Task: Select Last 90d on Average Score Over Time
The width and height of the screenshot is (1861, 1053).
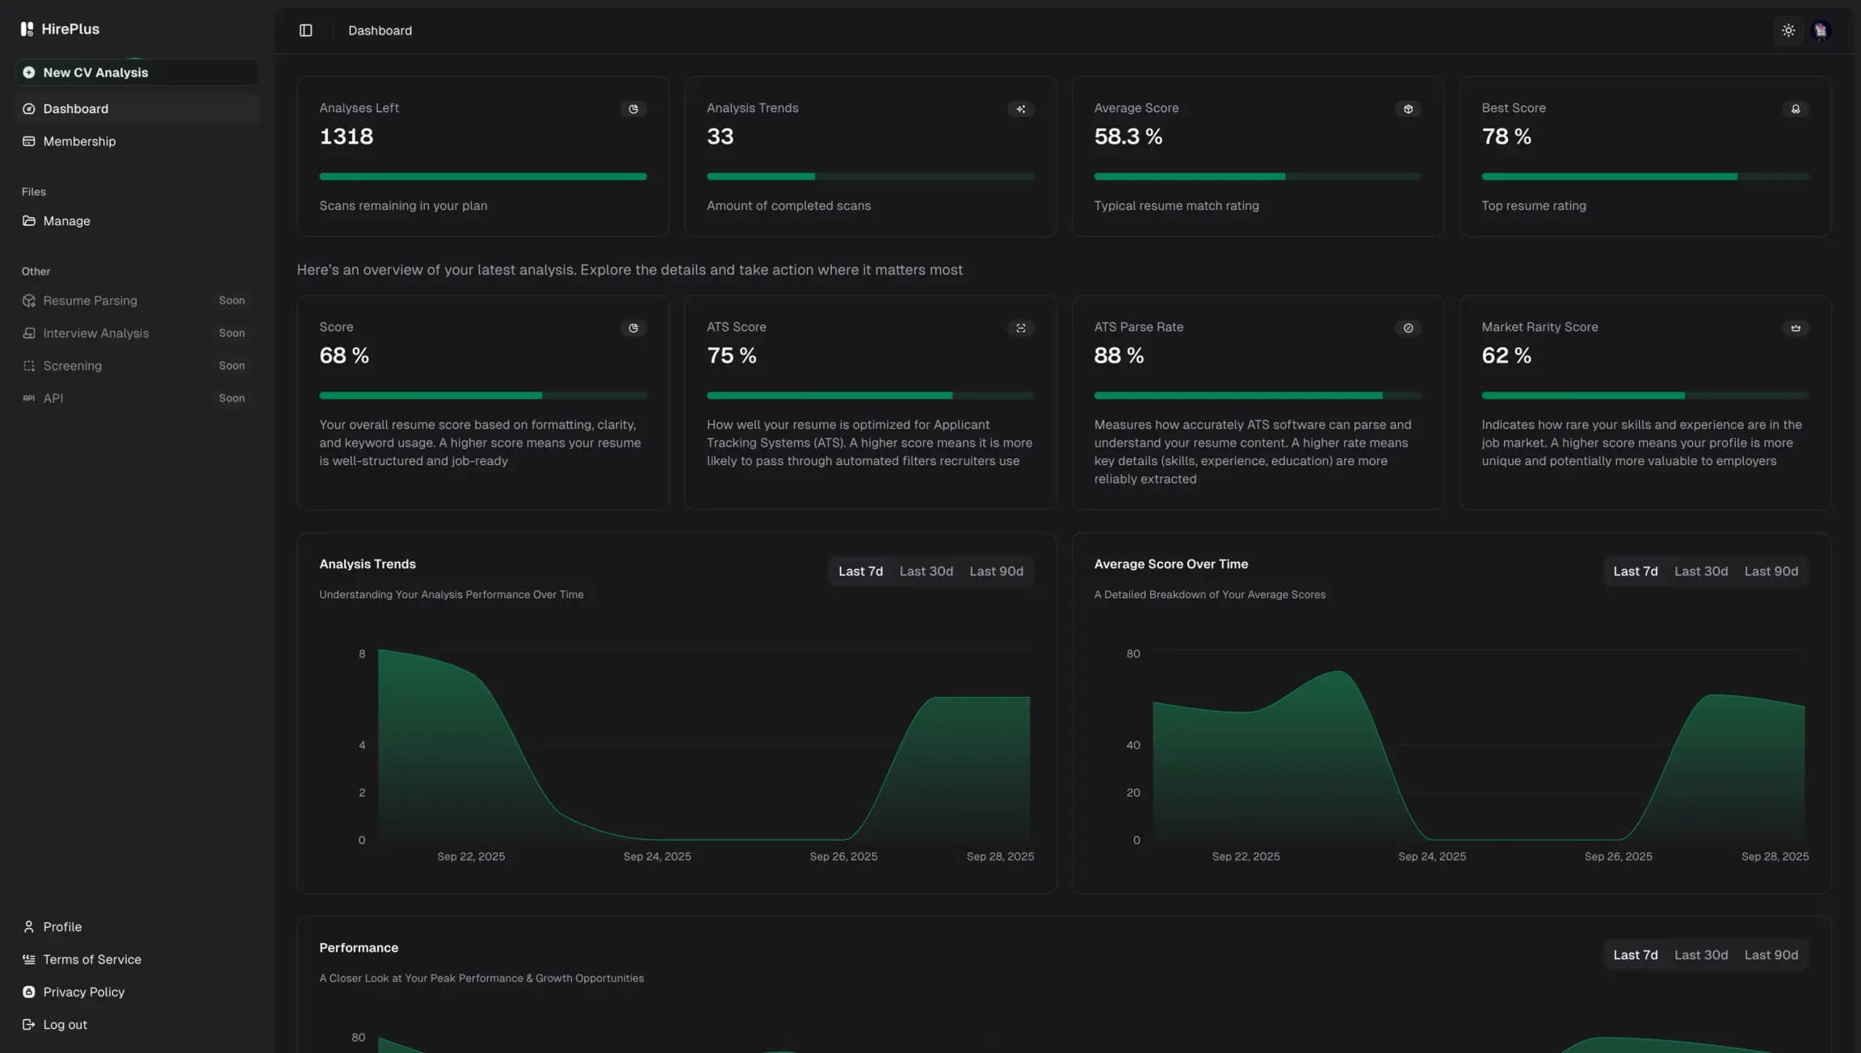Action: point(1771,571)
